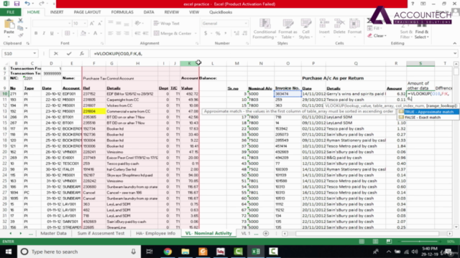Collapse the ribbon with the arrow
The image size is (460, 258).
(x=455, y=43)
